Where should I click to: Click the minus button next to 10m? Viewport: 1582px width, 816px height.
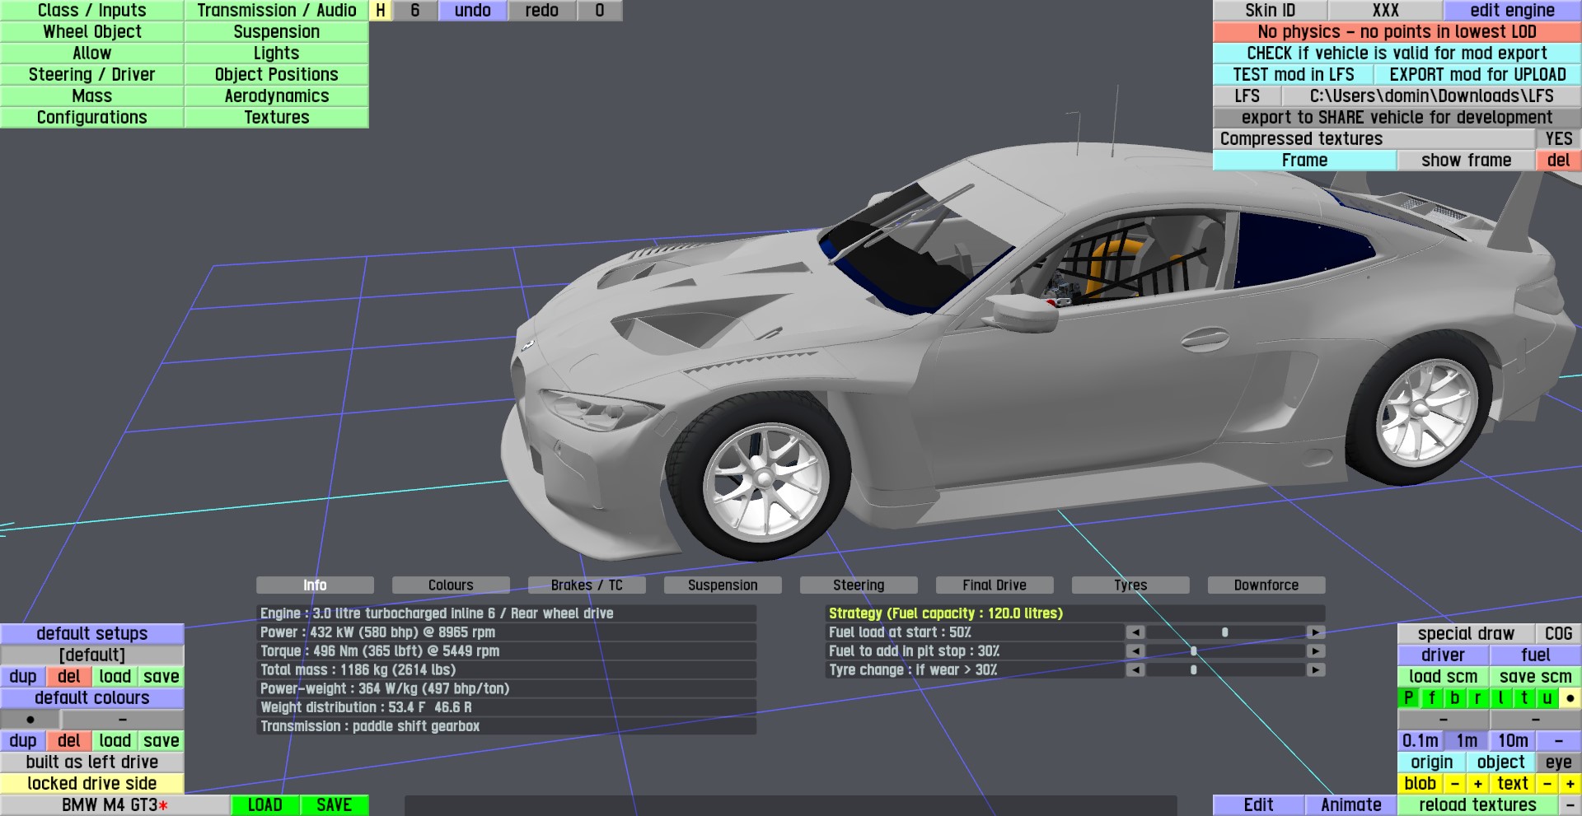click(1559, 741)
